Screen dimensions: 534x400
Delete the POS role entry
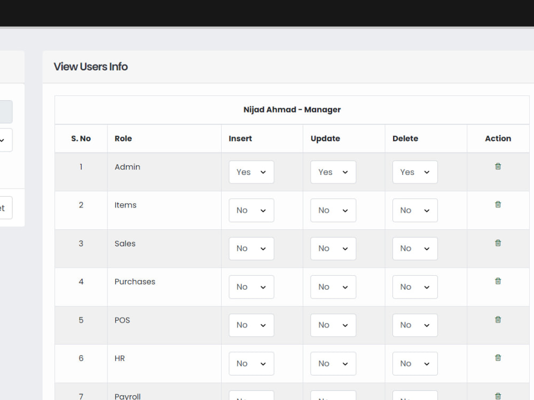(498, 319)
